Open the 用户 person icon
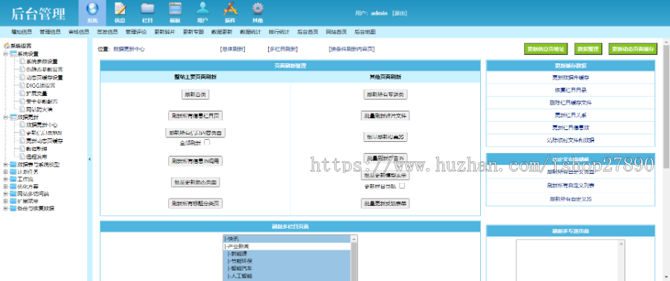Screen dimensions: 670x281 pos(202,9)
